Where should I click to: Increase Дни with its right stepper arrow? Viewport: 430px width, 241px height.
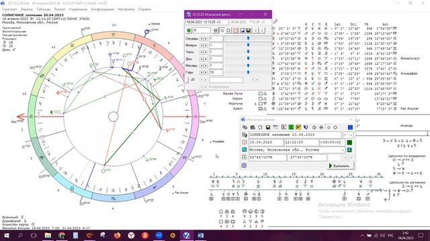(206, 59)
